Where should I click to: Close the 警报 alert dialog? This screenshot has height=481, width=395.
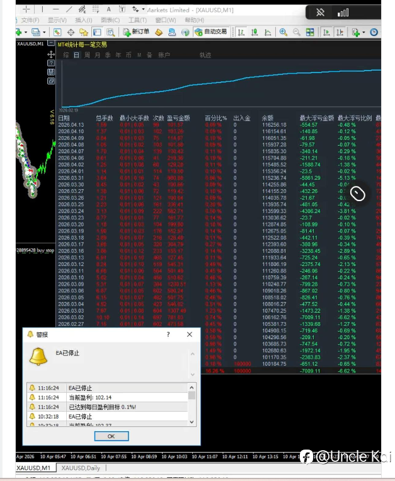(190, 334)
